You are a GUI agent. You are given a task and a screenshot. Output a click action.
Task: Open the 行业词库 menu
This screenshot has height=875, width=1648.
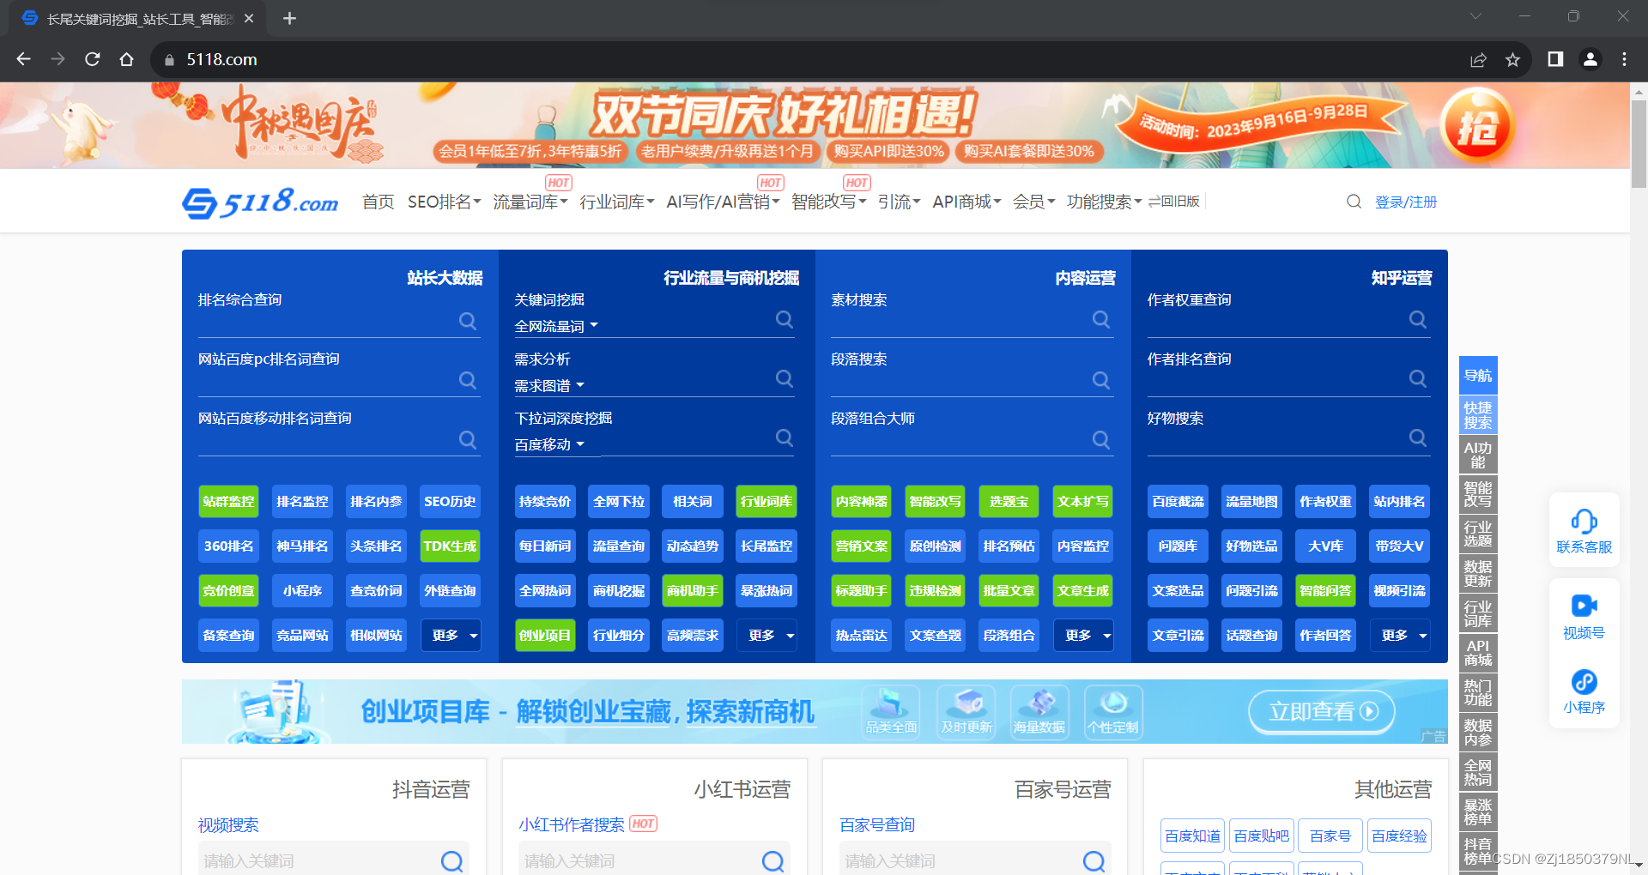(x=617, y=202)
